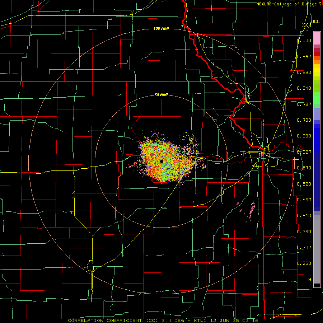
Task: Click the pink echo streak southeast of radar
Action: (252, 211)
